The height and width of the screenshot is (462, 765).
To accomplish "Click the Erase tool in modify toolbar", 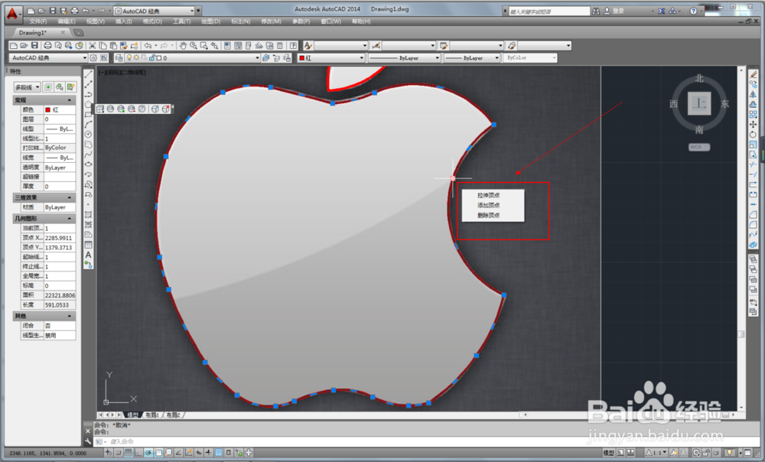I will 754,74.
